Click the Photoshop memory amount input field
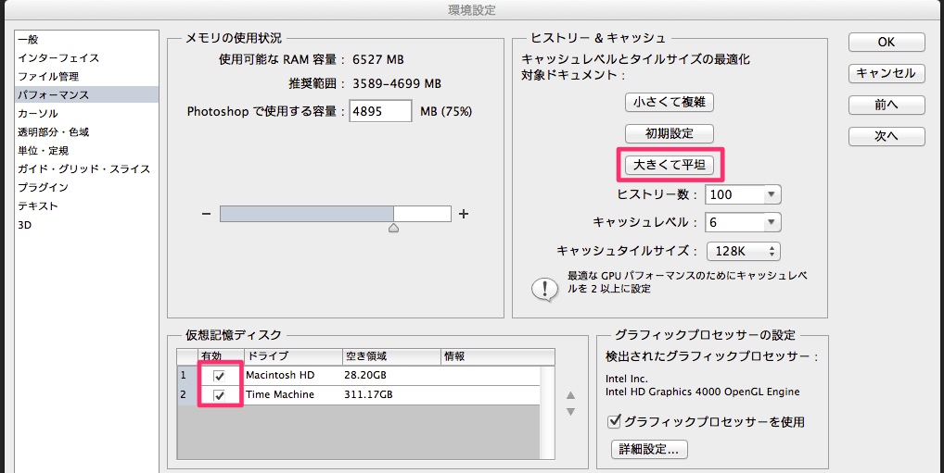The width and height of the screenshot is (944, 473). click(380, 112)
